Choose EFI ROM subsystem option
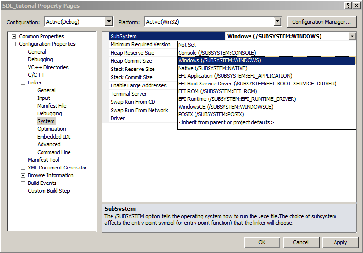This screenshot has height=253, width=363. [x=266, y=91]
